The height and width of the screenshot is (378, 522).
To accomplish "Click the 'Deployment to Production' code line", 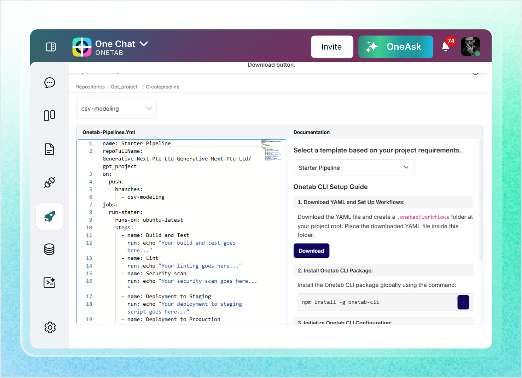I will pos(171,319).
